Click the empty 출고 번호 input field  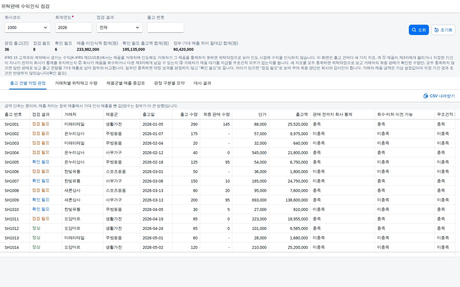coord(166,28)
